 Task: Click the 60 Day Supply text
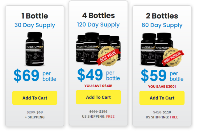tap(162, 25)
